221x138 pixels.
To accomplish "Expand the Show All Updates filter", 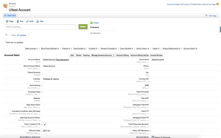I will (23, 35).
